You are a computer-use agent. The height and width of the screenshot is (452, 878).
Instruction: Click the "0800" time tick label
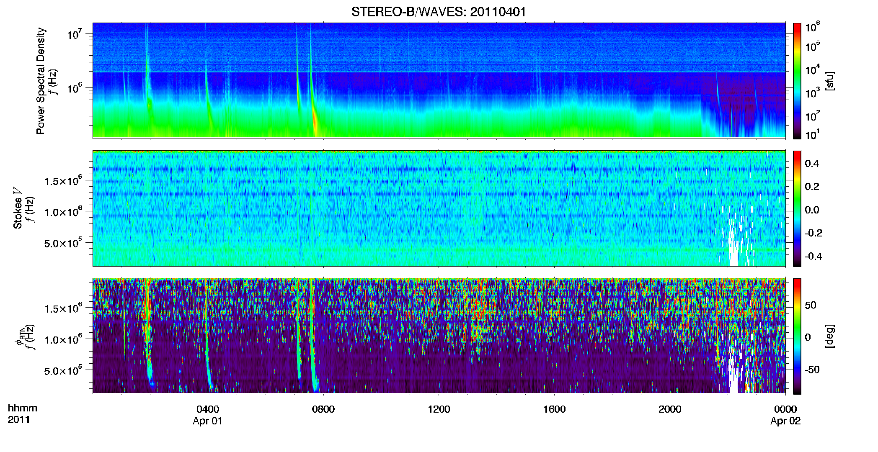(x=323, y=409)
